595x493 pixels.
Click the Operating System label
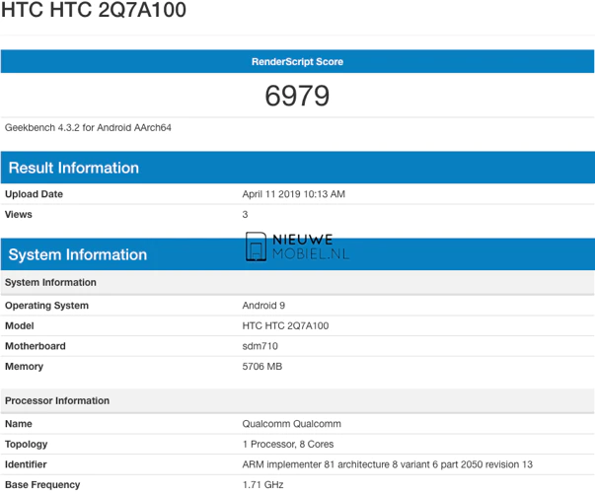point(46,306)
